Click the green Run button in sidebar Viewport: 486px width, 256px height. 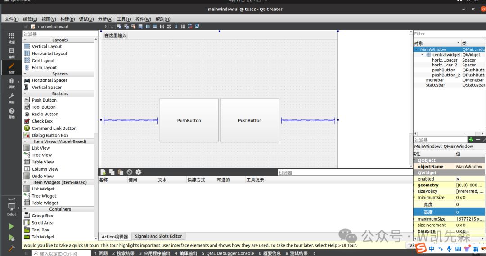point(12,226)
